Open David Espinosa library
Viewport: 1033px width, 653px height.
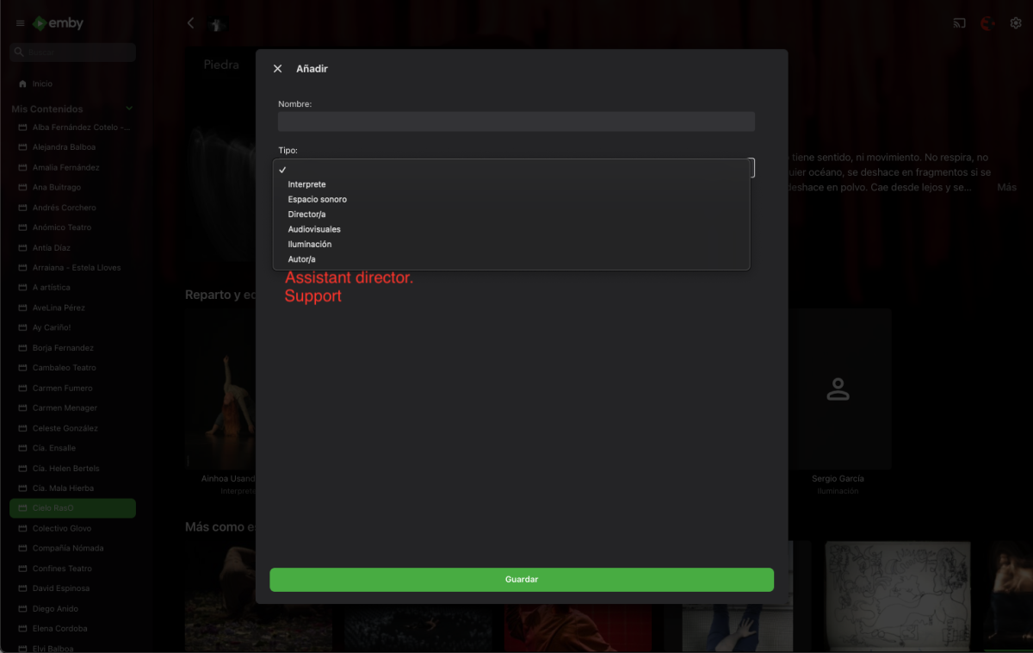(72, 588)
